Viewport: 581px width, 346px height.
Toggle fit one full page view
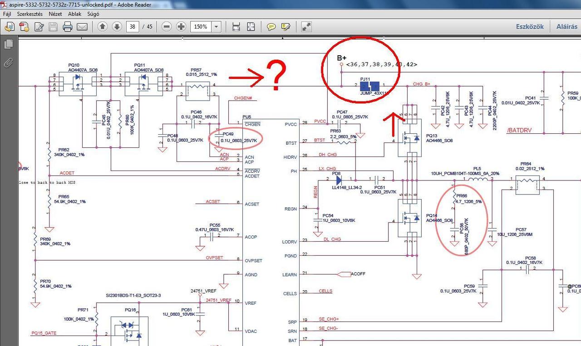pos(251,27)
